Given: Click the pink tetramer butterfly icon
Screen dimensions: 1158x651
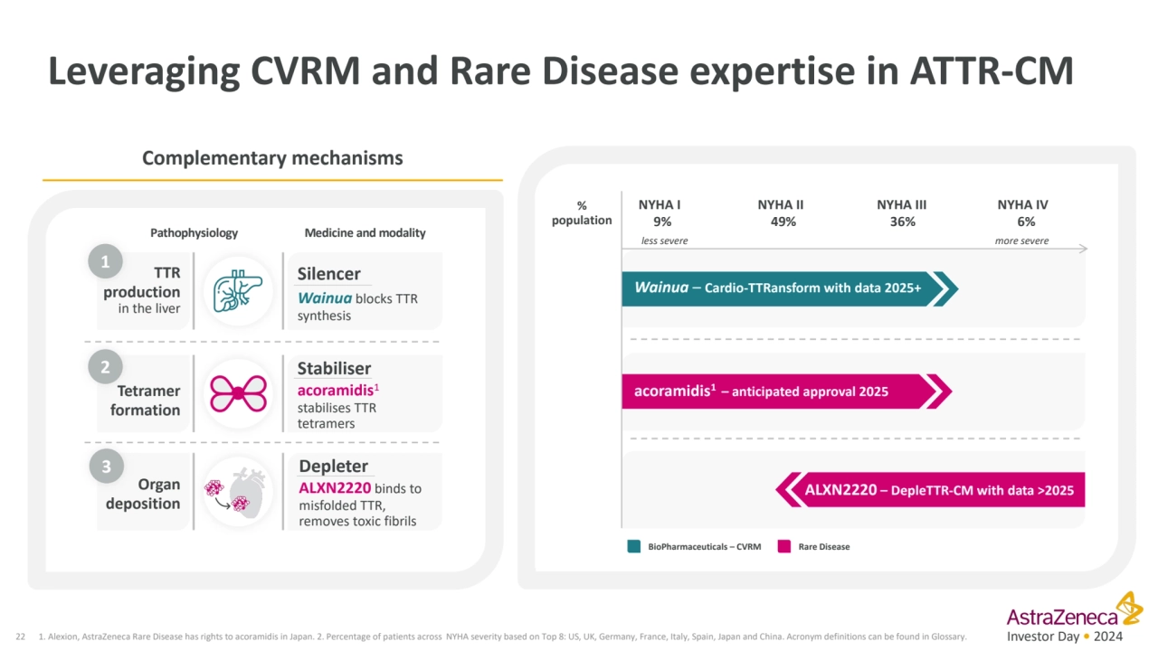Looking at the screenshot, I should (237, 393).
